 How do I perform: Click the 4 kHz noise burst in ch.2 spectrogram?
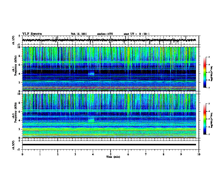pos(91,119)
